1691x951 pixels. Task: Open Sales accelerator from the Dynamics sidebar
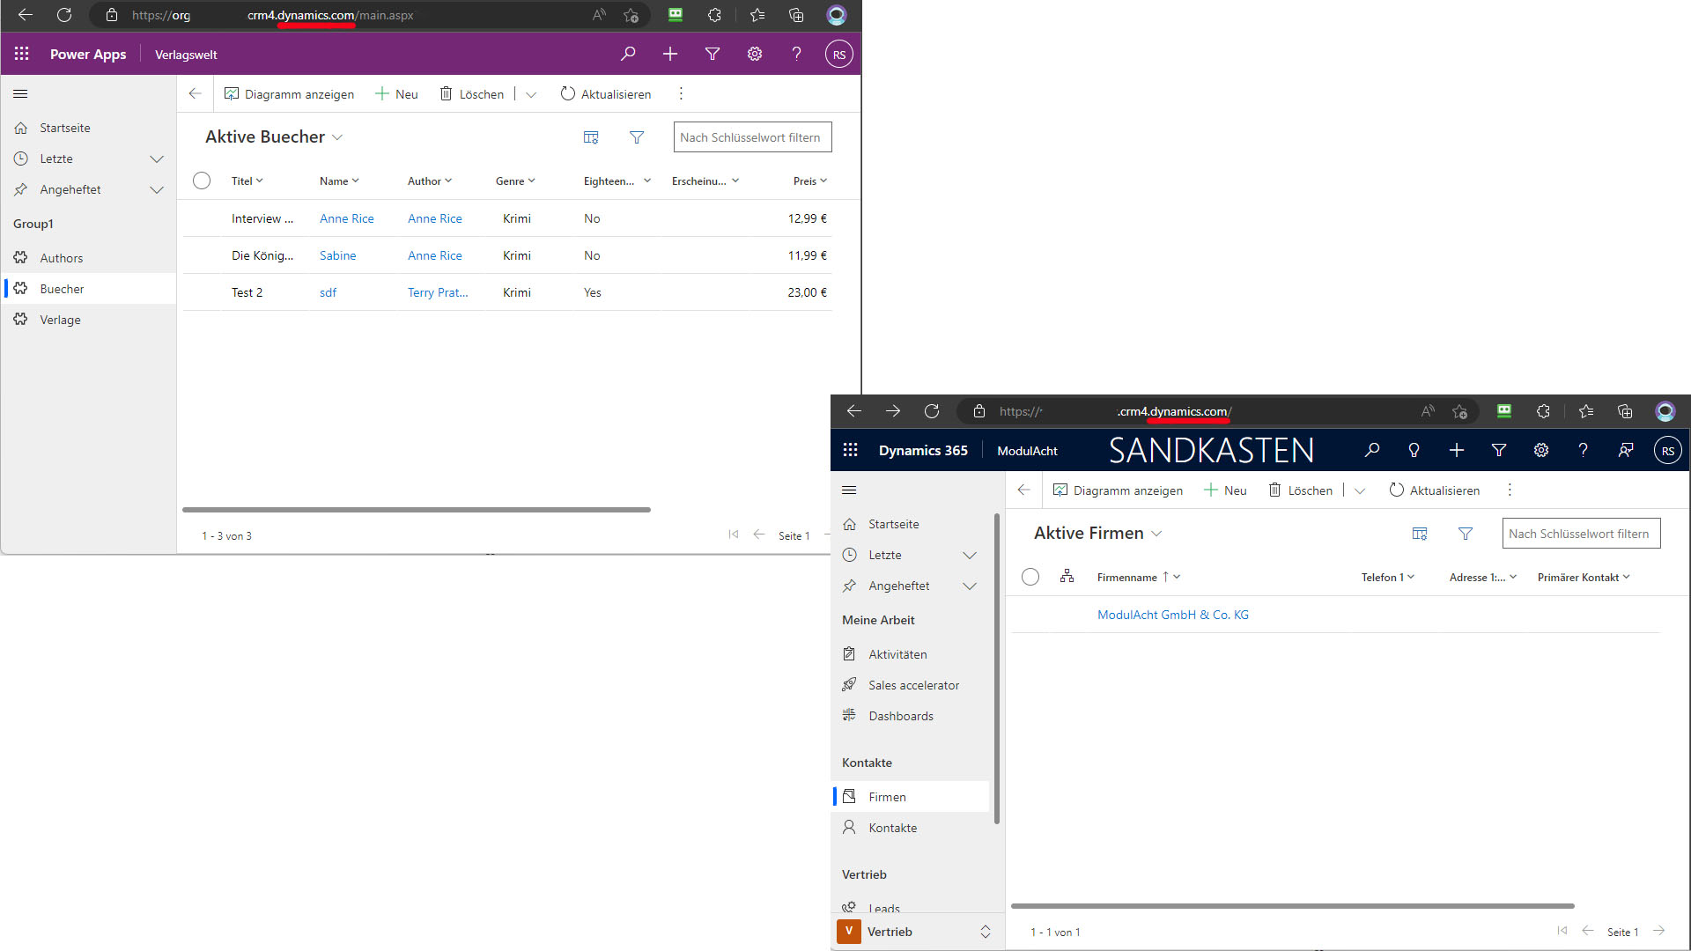[914, 684]
